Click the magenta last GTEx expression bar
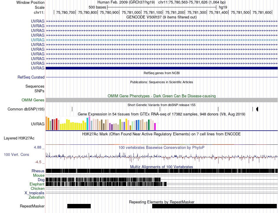This screenshot has height=213, width=278. coord(155,127)
